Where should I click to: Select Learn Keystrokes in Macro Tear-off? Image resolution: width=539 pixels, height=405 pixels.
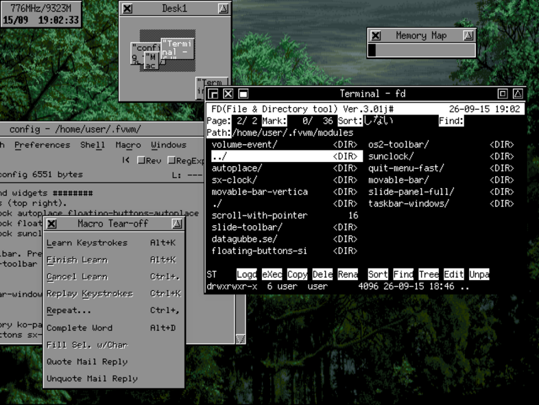pos(114,243)
